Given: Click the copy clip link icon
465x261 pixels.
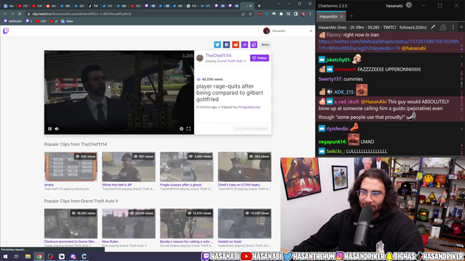Looking at the screenshot, I should 254,44.
